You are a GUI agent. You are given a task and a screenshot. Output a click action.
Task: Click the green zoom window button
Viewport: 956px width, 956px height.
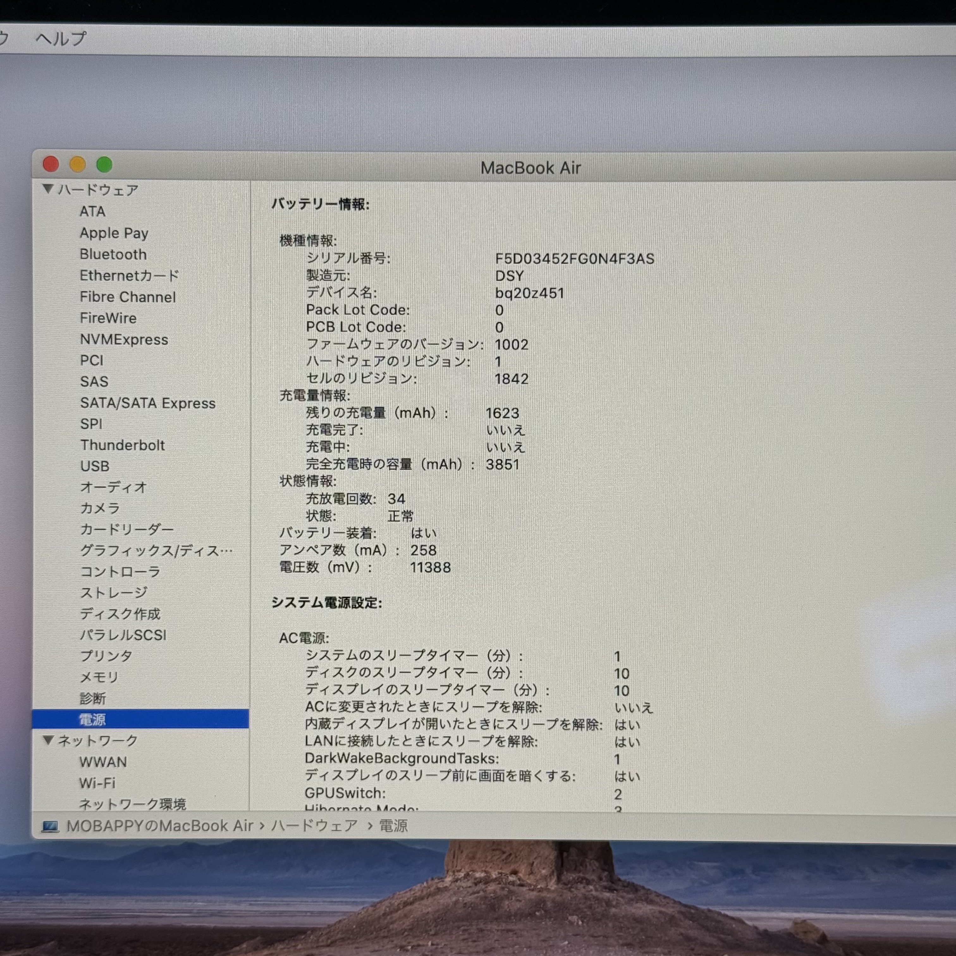pos(104,164)
